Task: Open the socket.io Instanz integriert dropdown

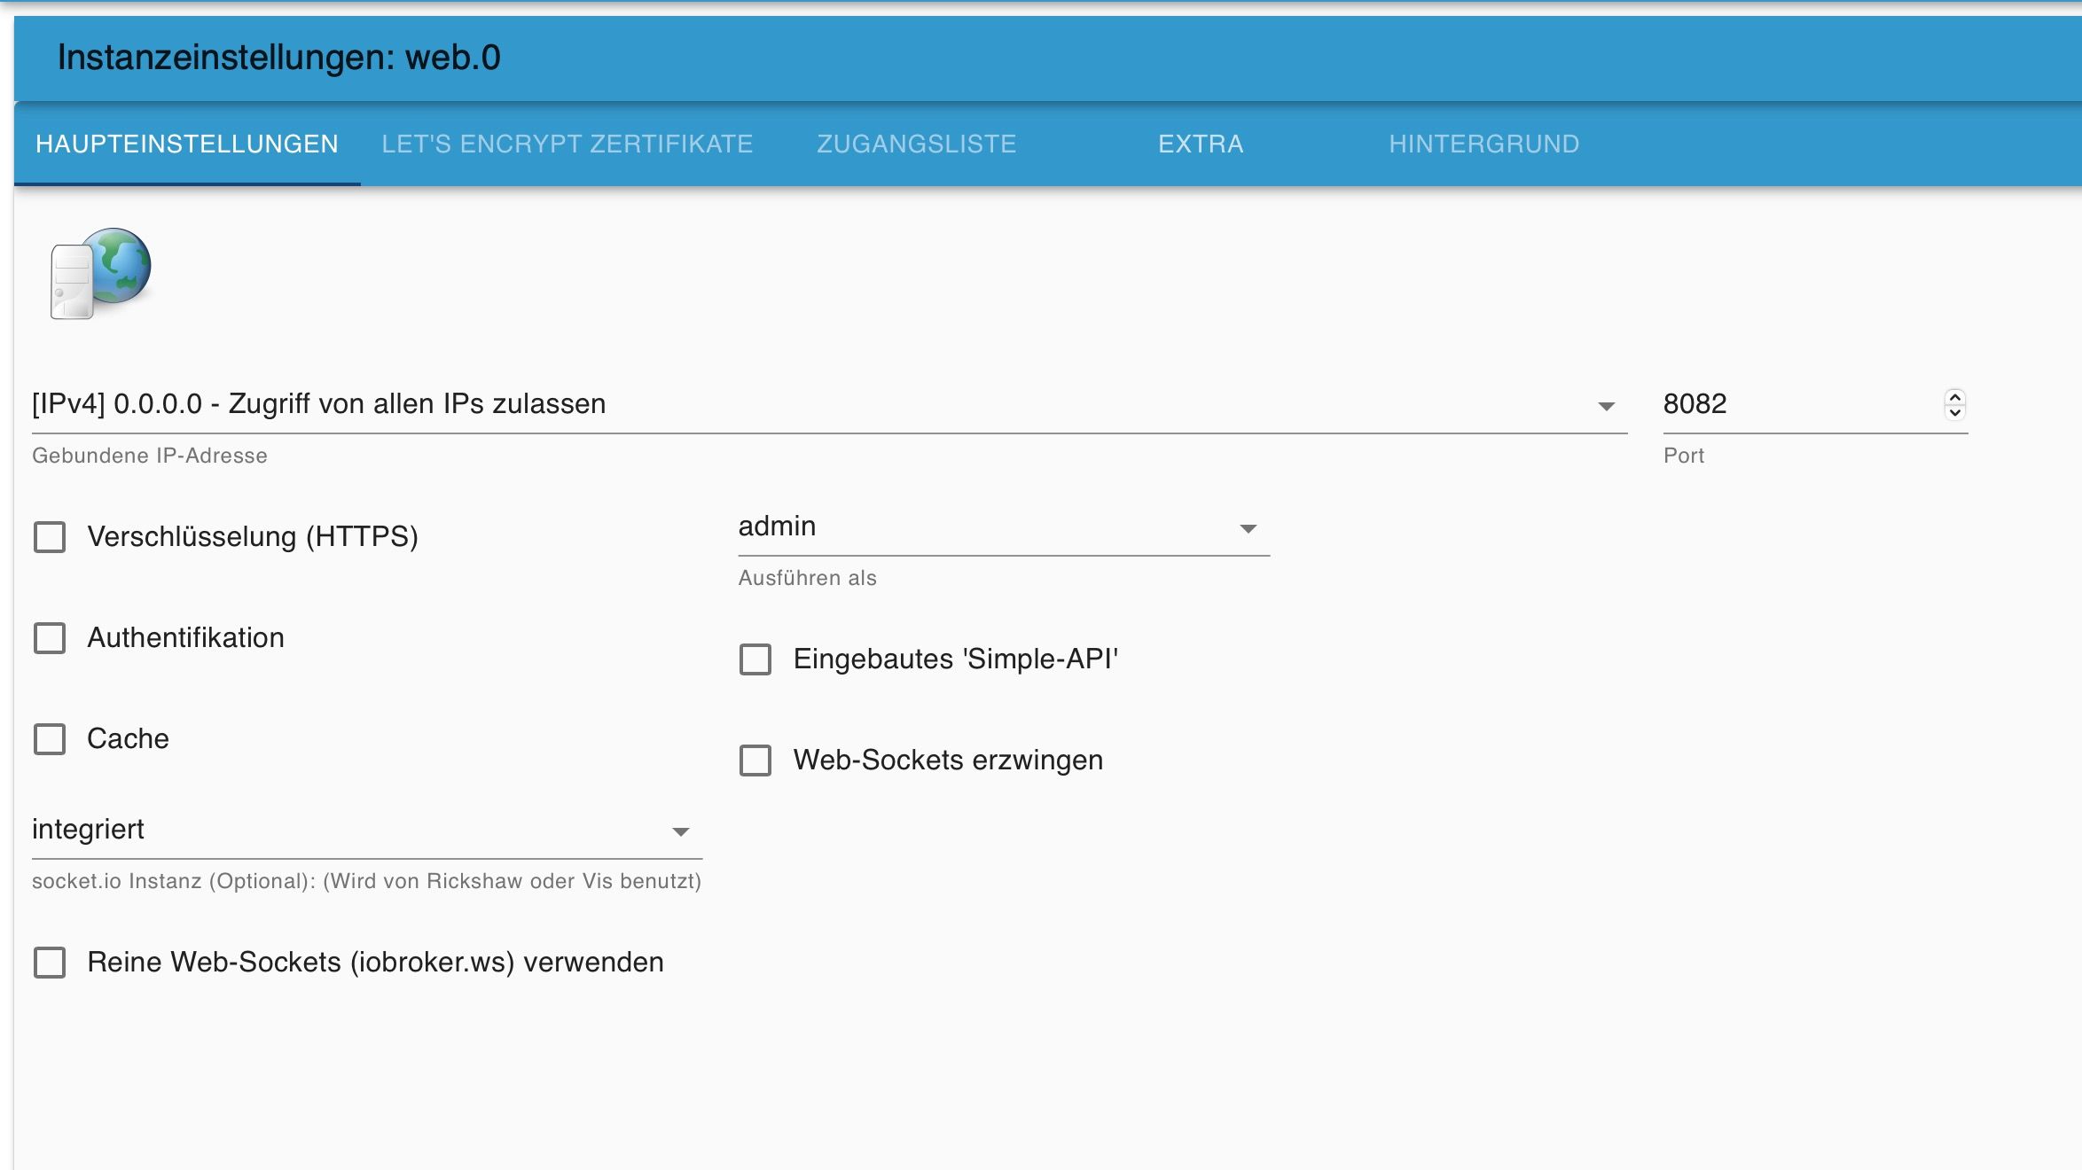Action: pos(365,831)
